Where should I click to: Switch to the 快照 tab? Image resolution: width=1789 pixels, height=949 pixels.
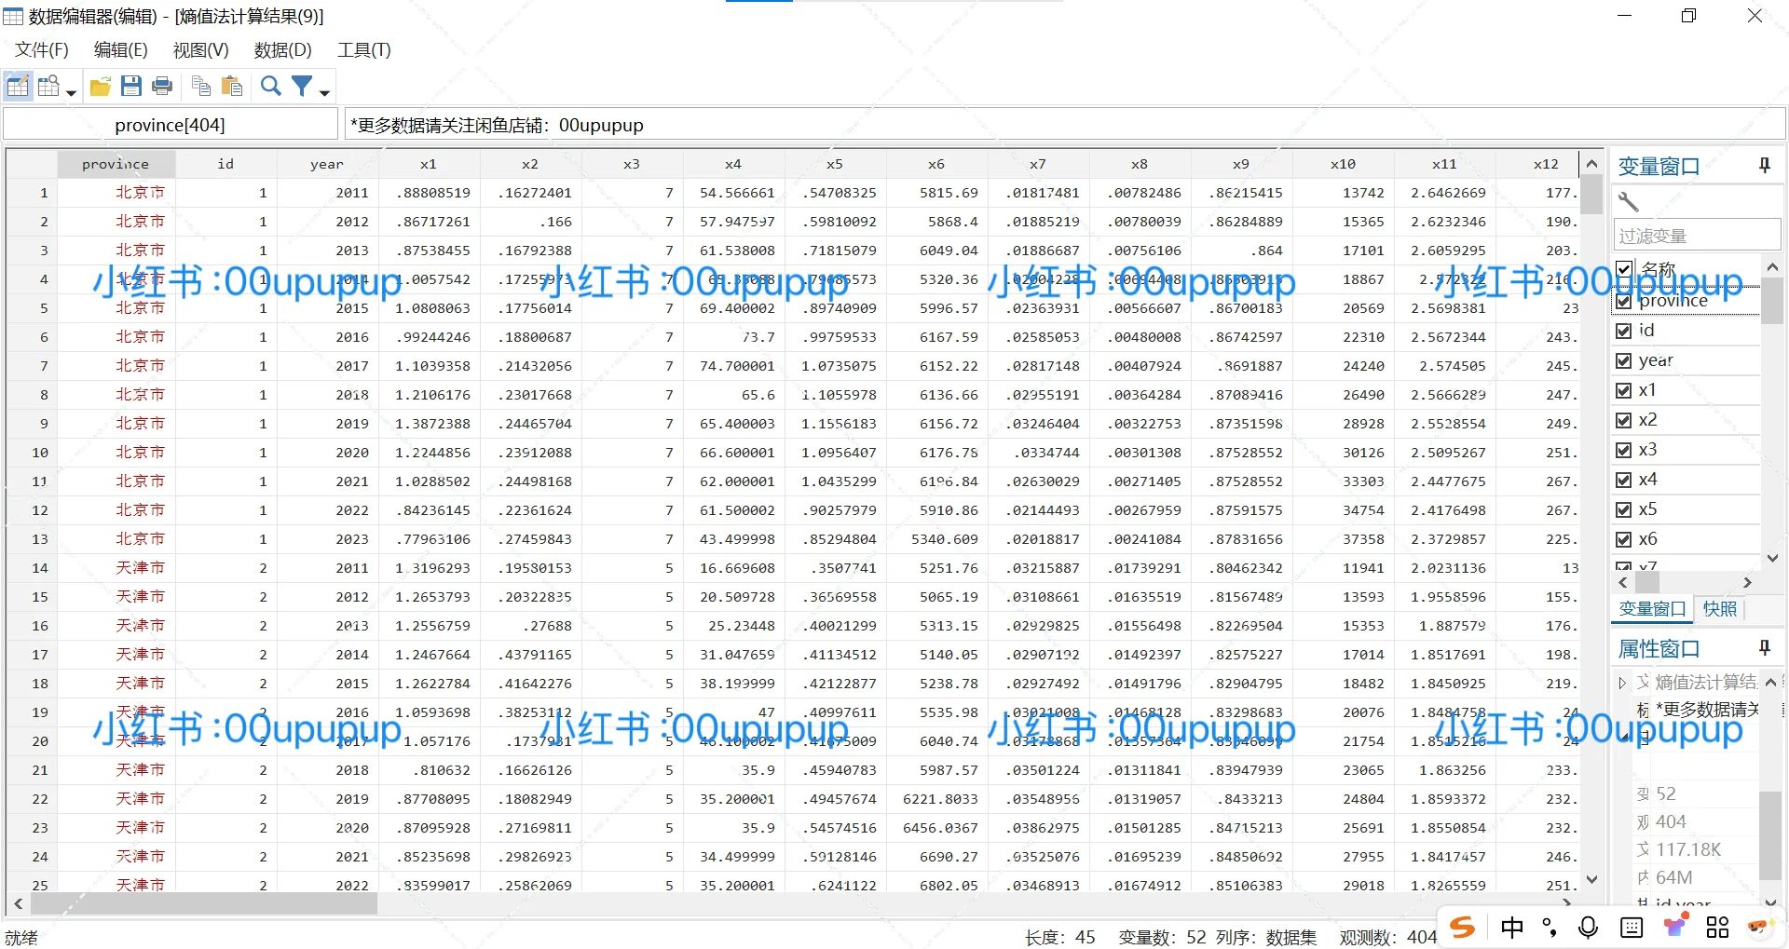point(1719,609)
